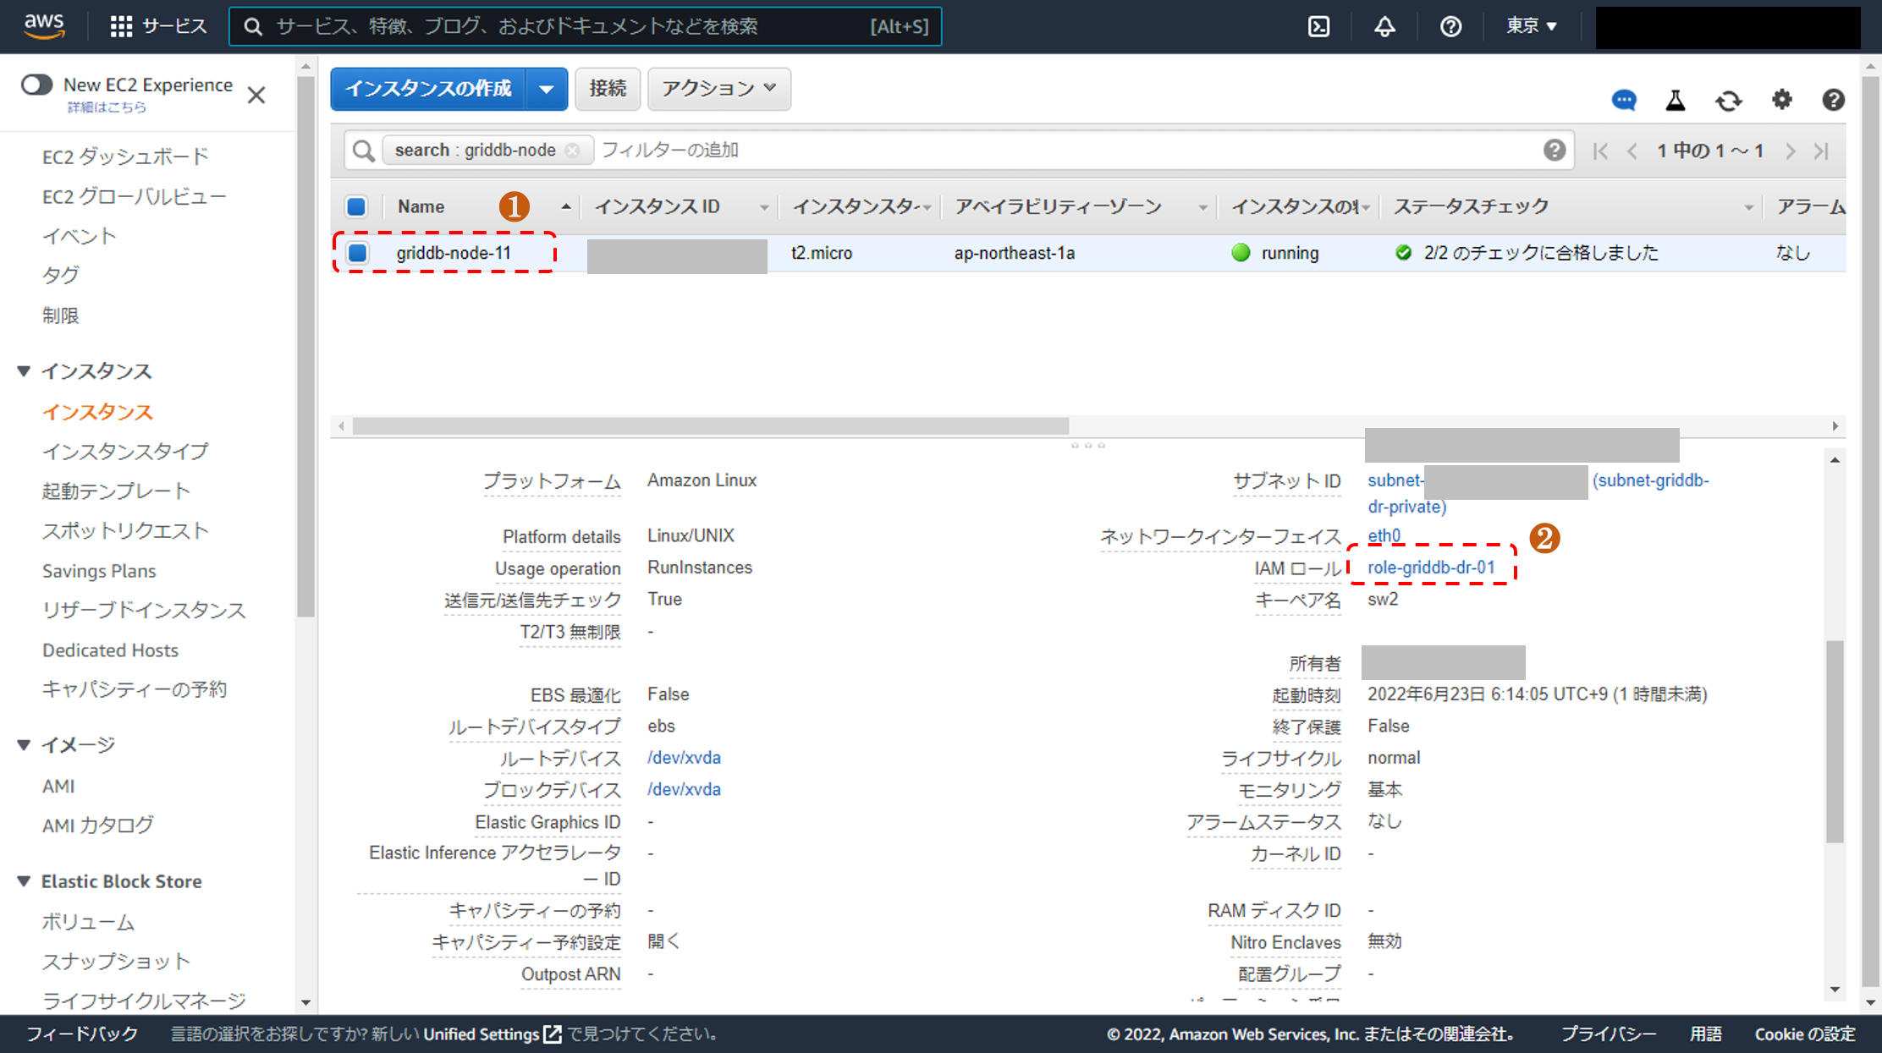Open the settings gear for table preferences
The height and width of the screenshot is (1053, 1882).
pyautogui.click(x=1781, y=100)
